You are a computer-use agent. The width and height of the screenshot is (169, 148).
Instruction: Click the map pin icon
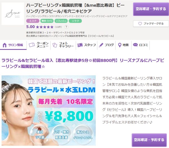pos(120,45)
